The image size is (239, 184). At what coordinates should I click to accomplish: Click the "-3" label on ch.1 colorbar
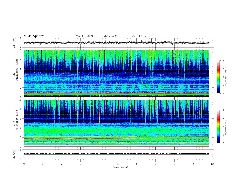coord(223,60)
